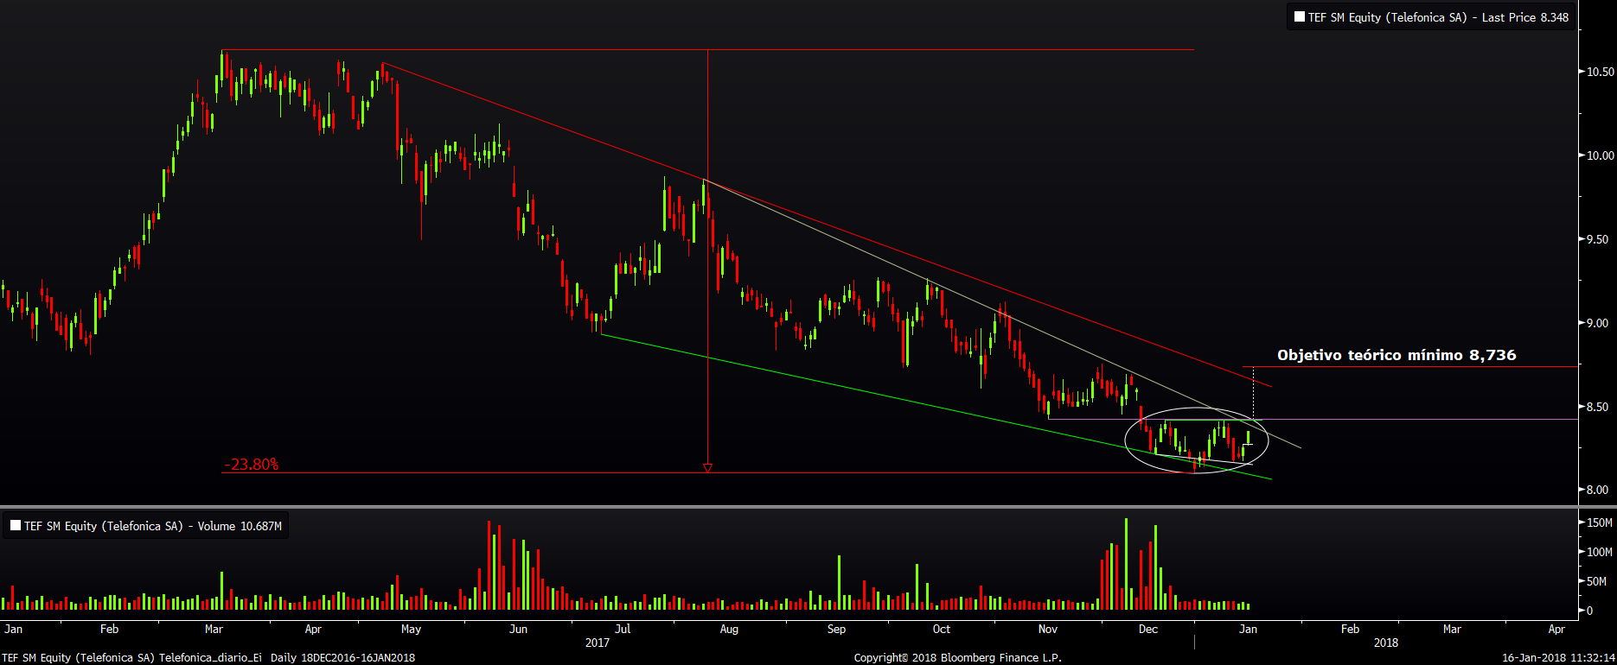Click the 16-Jan-2018 11:32:14 timestamp
This screenshot has width=1617, height=665.
coord(1558,658)
